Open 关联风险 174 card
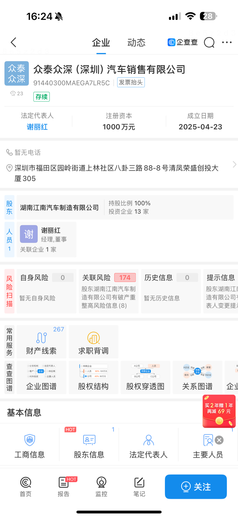This screenshot has height=518, width=238. coord(108,291)
